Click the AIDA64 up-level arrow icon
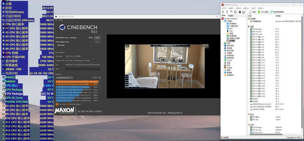The image size is (304, 141). coord(231,12)
